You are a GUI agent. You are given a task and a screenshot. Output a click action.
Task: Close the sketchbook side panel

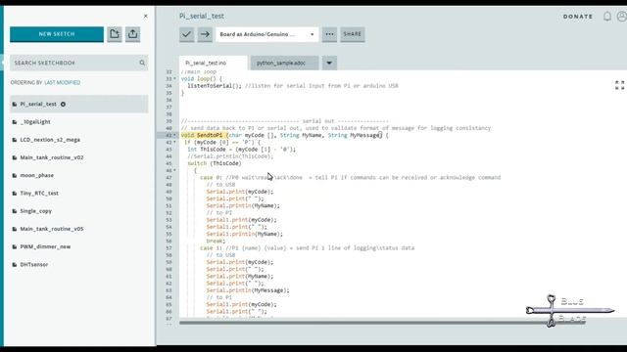[146, 16]
